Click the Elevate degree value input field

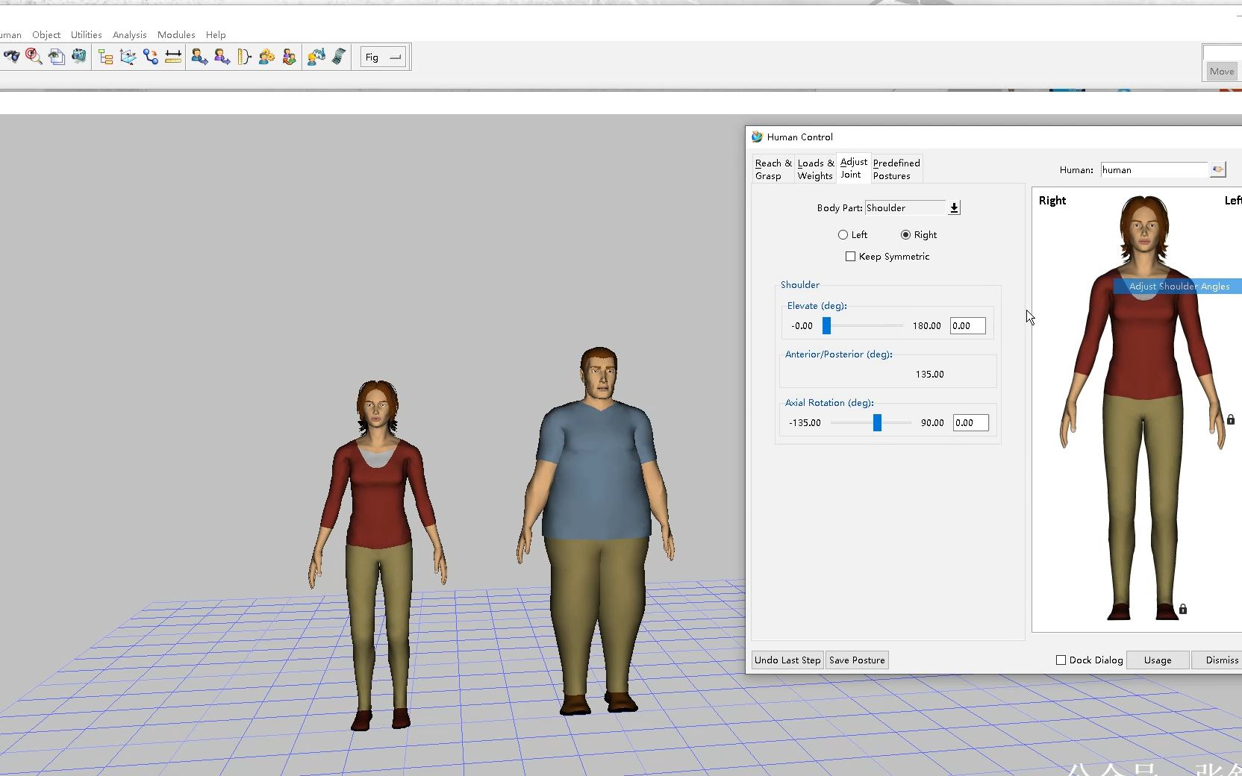[967, 325]
